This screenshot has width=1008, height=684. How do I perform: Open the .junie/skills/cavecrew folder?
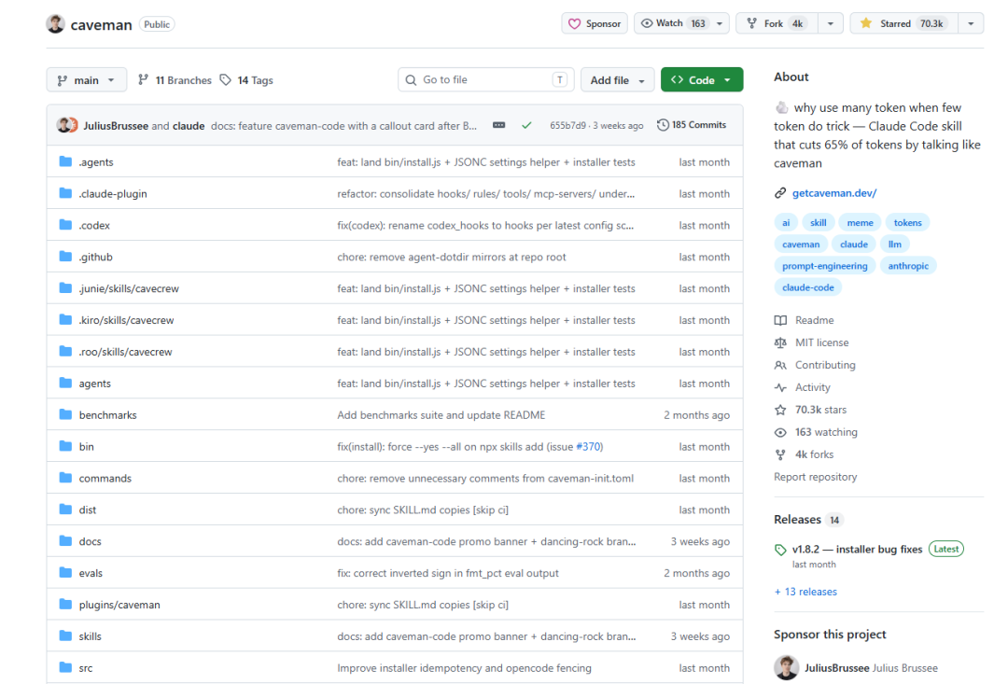[x=129, y=288]
